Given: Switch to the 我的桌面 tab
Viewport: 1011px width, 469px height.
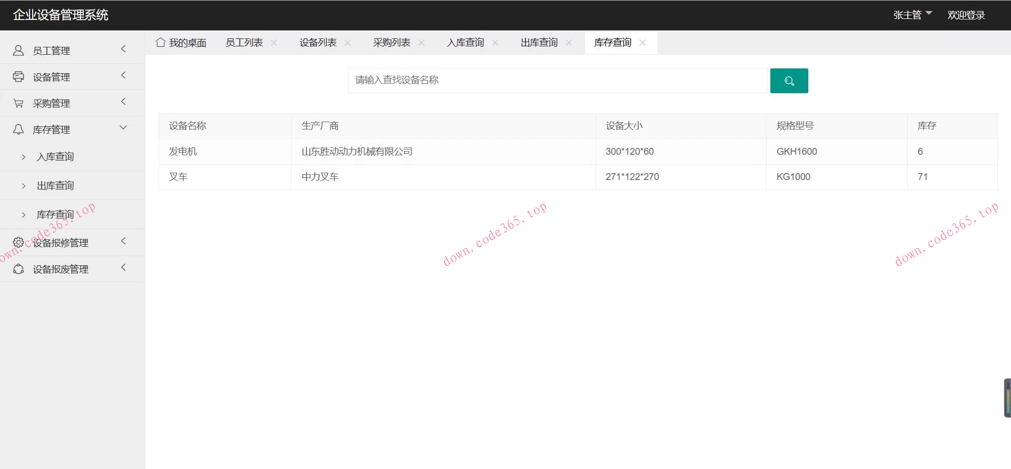Looking at the screenshot, I should coord(181,43).
